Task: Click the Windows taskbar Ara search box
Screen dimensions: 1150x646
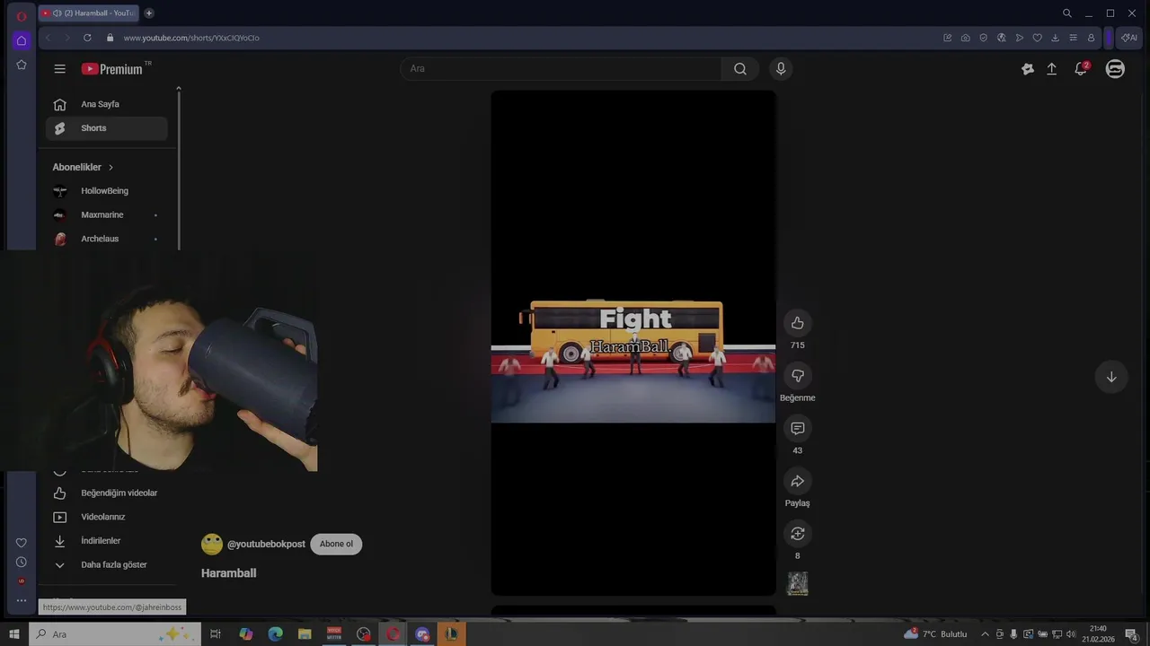Action: pyautogui.click(x=115, y=634)
